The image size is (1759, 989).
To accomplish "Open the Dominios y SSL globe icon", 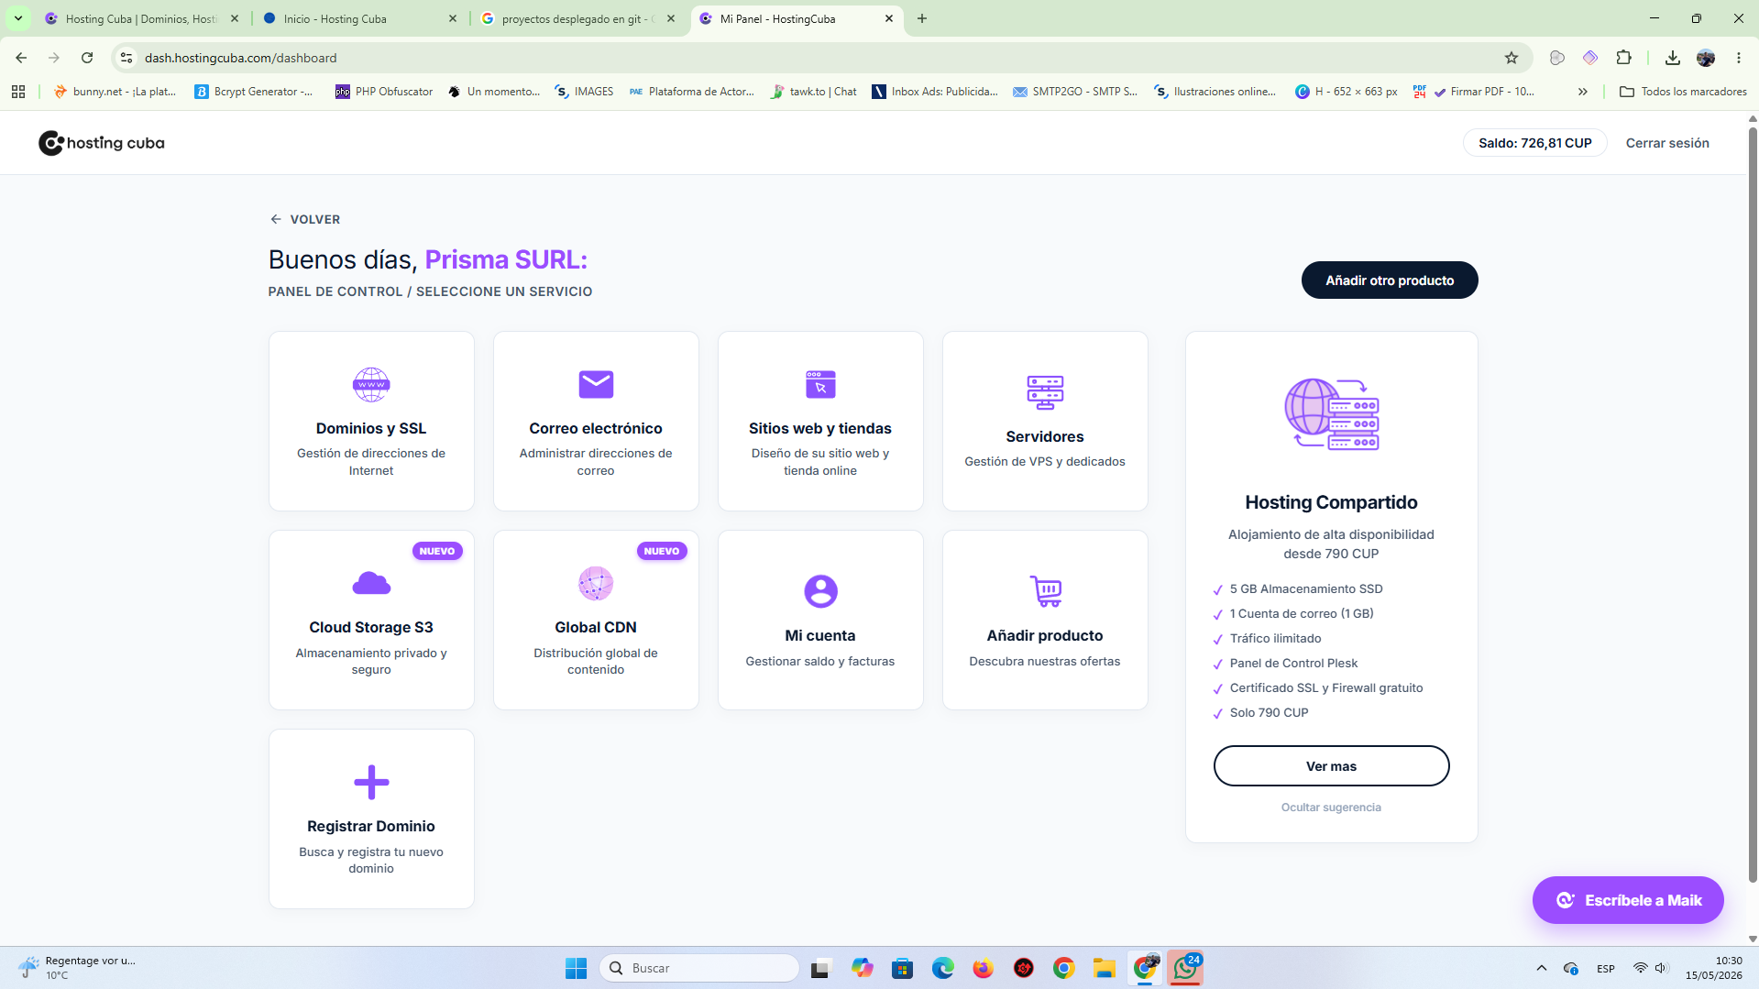I will point(371,385).
